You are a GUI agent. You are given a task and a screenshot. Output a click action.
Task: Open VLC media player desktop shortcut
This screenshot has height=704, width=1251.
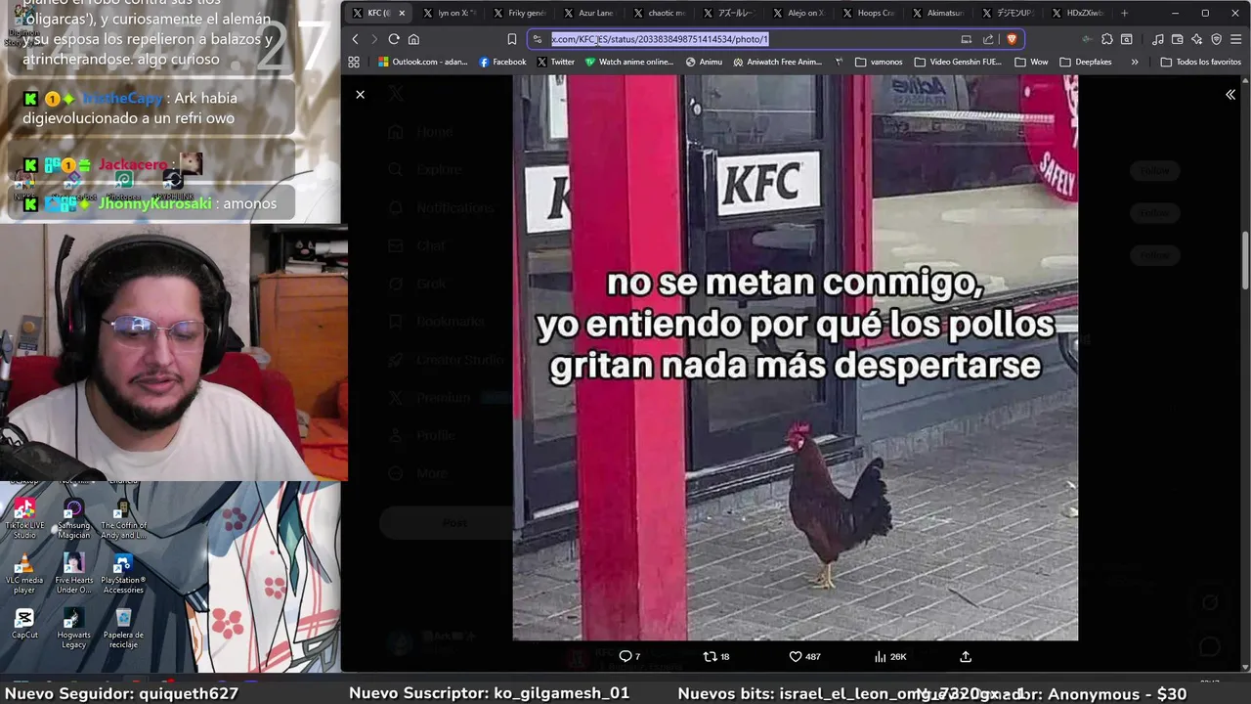(x=24, y=574)
